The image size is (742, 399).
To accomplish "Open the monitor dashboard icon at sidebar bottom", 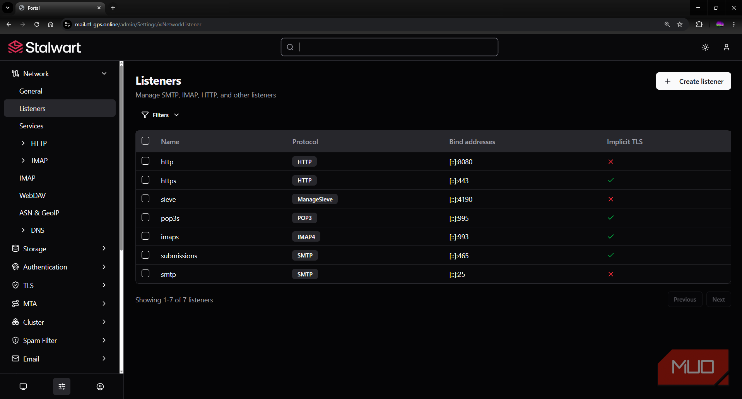I will pyautogui.click(x=23, y=386).
